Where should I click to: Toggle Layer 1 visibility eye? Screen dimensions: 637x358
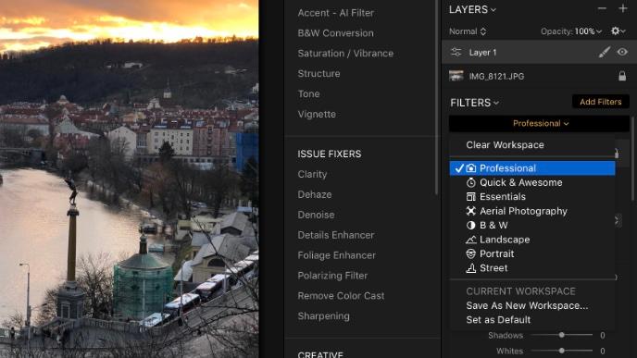pyautogui.click(x=622, y=52)
